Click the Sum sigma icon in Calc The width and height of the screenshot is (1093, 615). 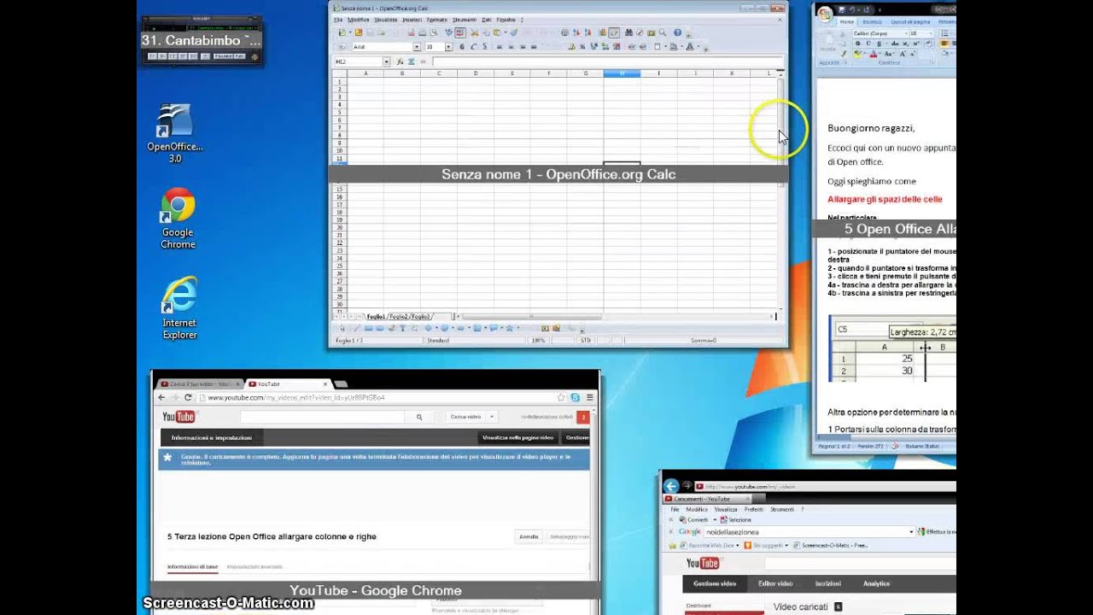[x=411, y=61]
